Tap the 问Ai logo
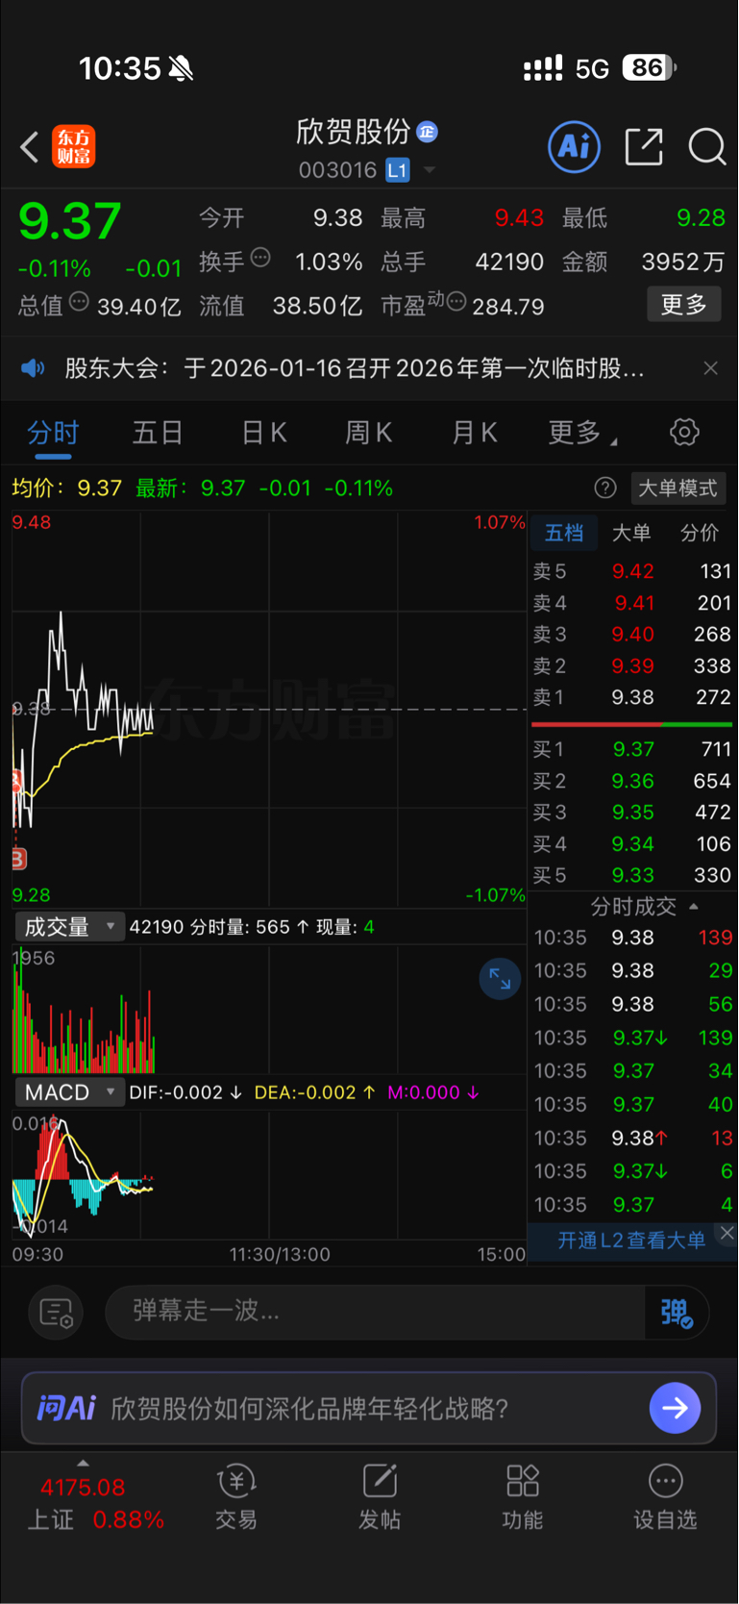The image size is (739, 1604). [x=66, y=1409]
